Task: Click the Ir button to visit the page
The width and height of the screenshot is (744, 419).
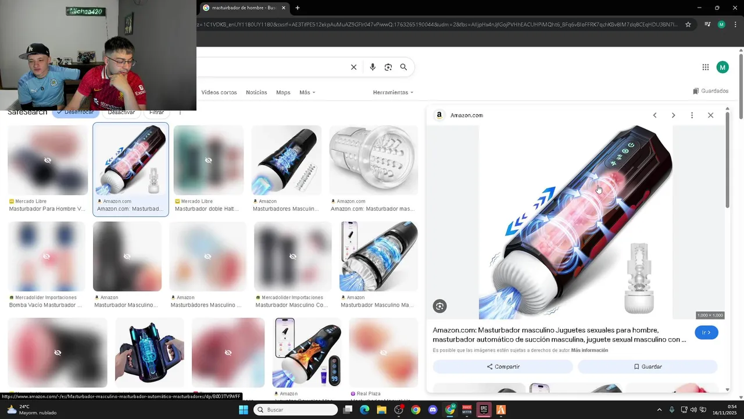Action: pos(706,332)
